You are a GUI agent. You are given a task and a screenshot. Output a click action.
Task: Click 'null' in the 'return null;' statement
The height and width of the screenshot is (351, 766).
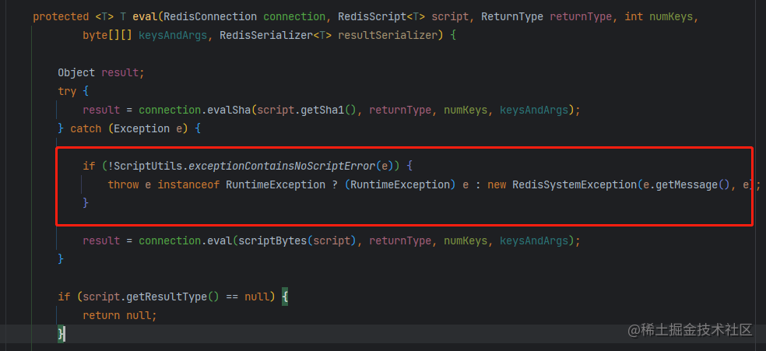point(139,315)
